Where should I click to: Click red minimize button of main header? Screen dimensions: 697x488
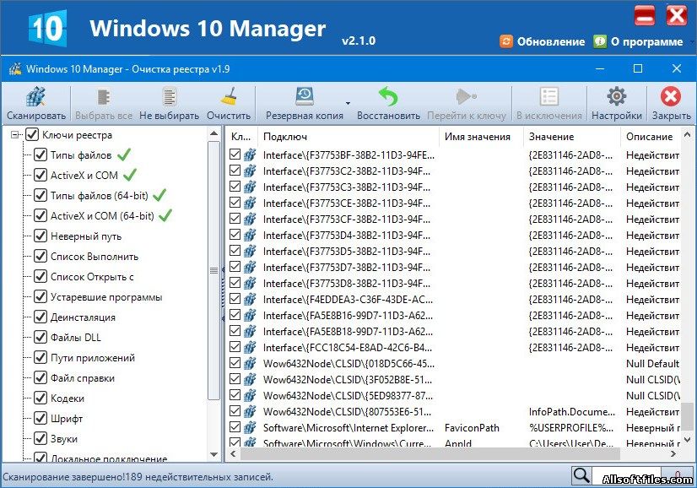[x=645, y=16]
